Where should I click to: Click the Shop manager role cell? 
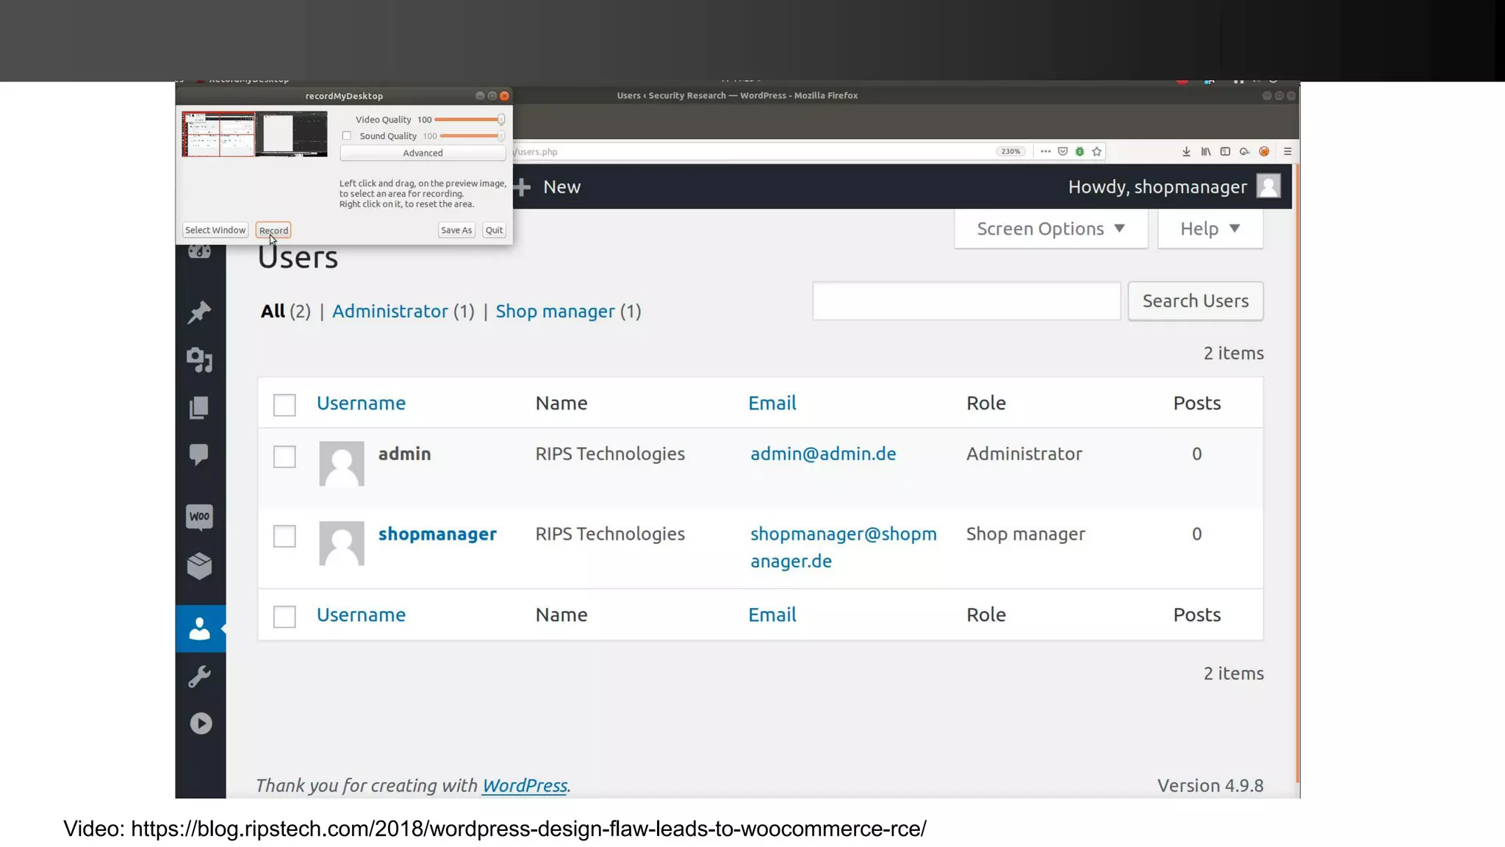(x=1026, y=534)
